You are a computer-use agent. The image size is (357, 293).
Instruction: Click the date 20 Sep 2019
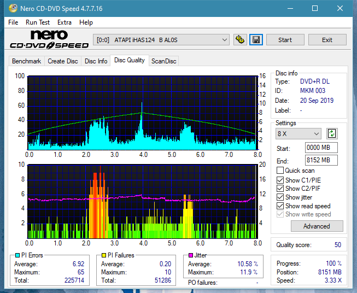(317, 101)
